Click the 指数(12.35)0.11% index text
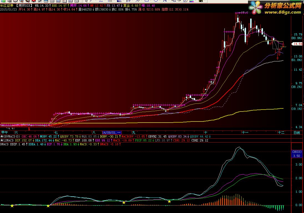This screenshot has width=304, height=213. pos(175,9)
